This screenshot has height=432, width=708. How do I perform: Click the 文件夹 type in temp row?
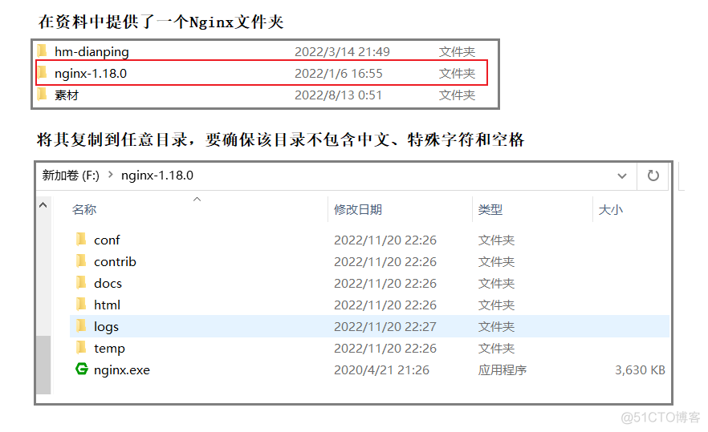click(496, 348)
